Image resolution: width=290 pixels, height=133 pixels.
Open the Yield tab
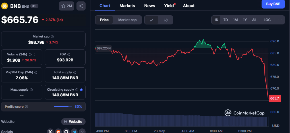[x=169, y=6]
